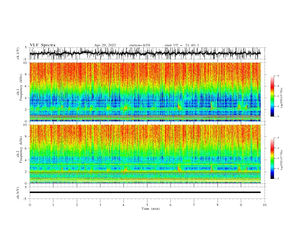
Task: Click the time tick label '10' on x-axis
Action: 265,205
